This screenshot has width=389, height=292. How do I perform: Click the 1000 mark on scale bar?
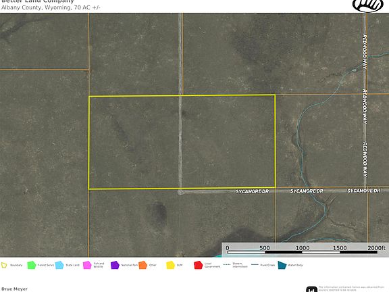point(303,248)
